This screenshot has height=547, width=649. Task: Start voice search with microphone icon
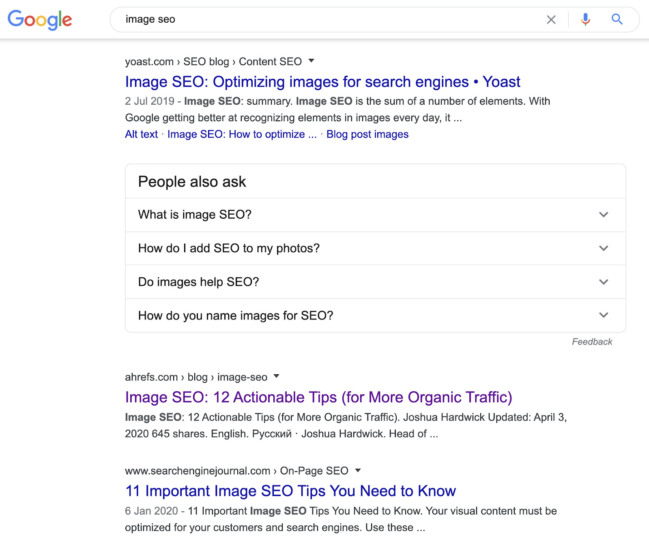pyautogui.click(x=585, y=19)
